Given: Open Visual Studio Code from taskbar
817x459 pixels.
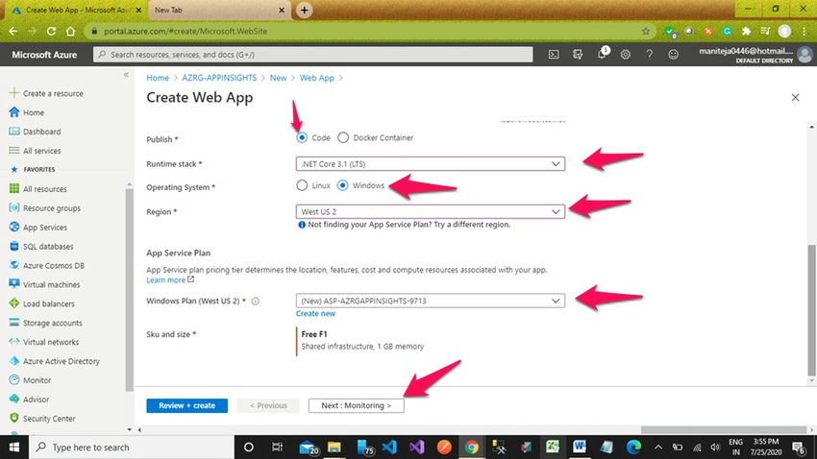Looking at the screenshot, I should (389, 447).
